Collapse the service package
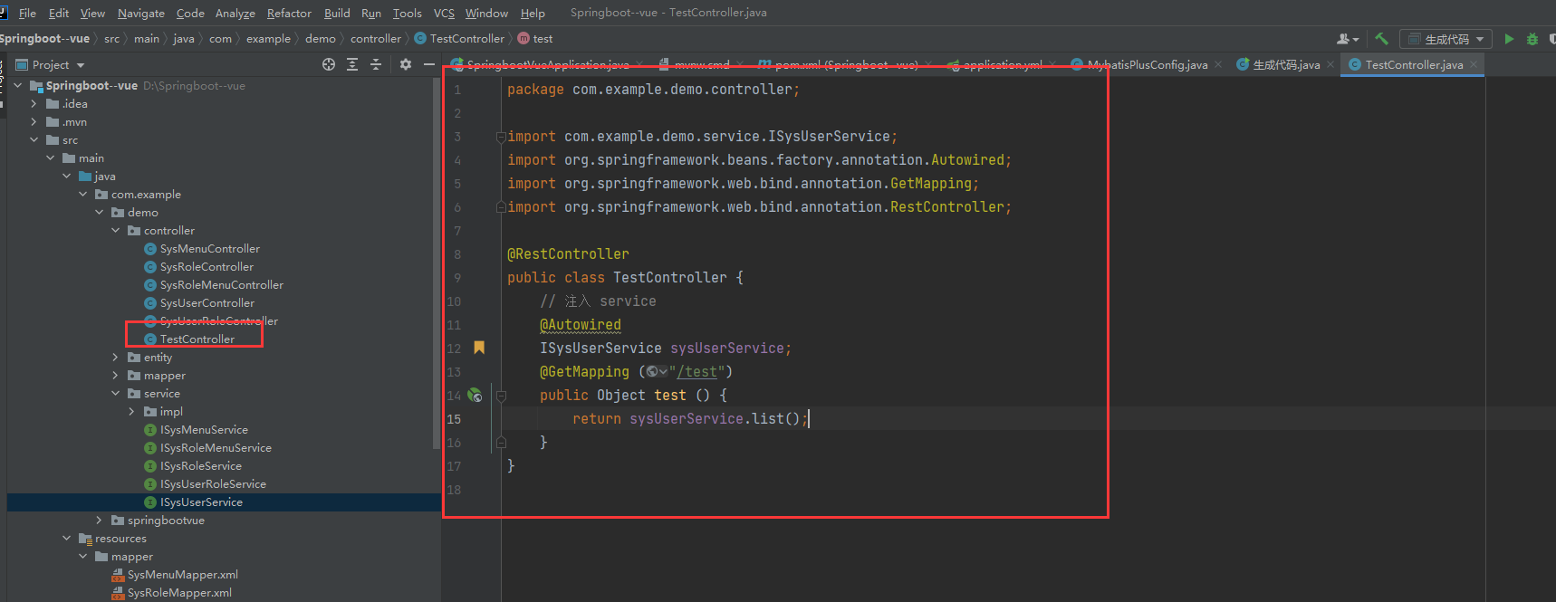 [116, 394]
